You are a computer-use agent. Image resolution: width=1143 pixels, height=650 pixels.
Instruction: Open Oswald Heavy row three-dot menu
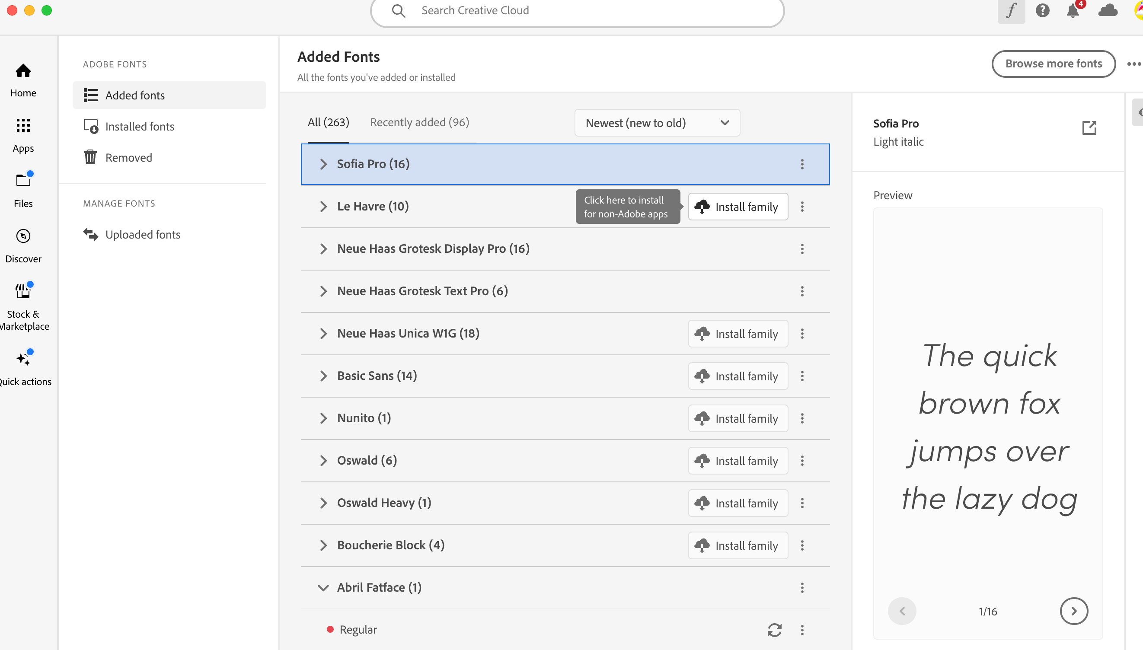(x=802, y=503)
